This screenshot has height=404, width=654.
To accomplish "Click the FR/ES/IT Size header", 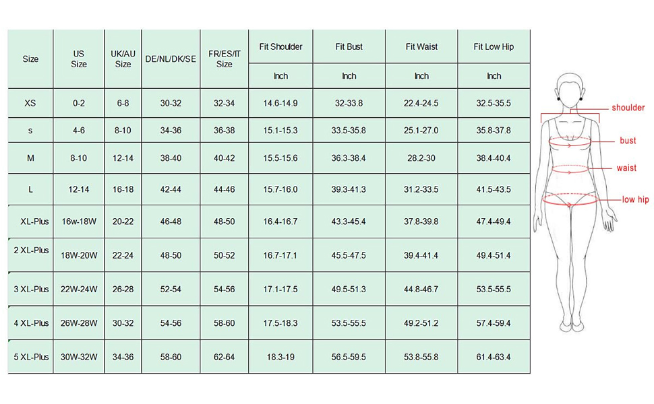I will click(225, 59).
